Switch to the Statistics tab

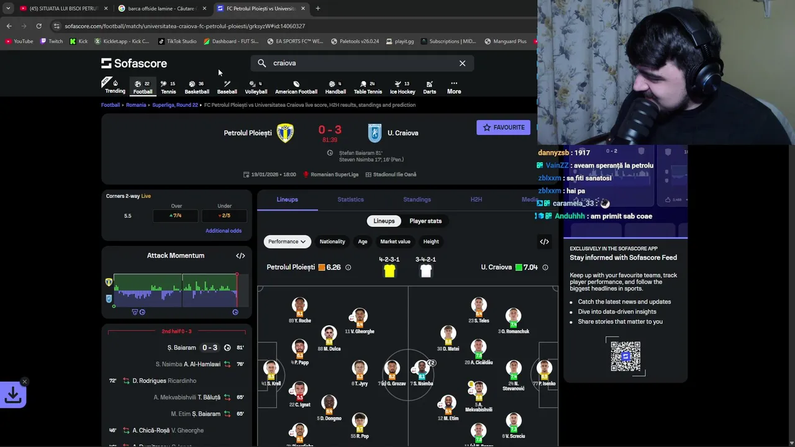pyautogui.click(x=350, y=199)
